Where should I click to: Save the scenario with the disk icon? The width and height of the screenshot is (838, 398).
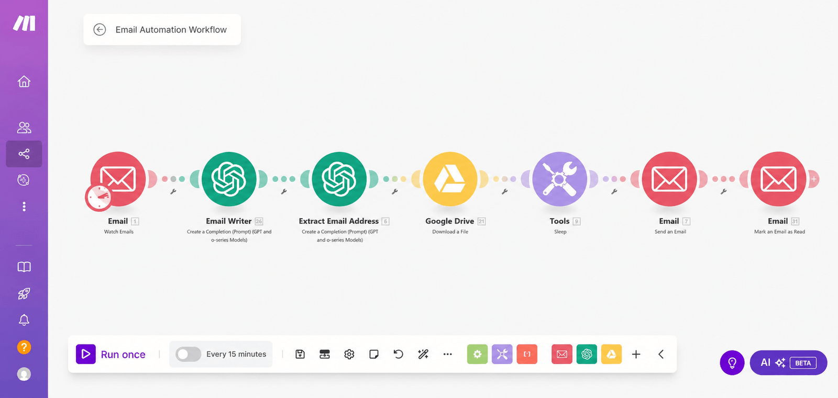tap(300, 354)
